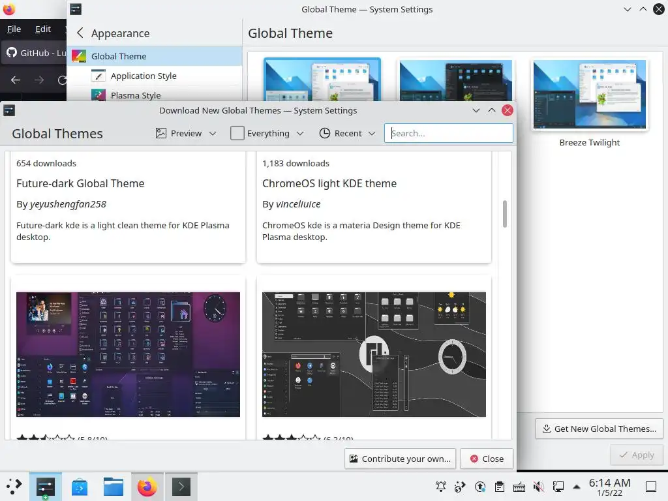Click Get New Global Themes button
Screen dimensions: 668x501
599,429
